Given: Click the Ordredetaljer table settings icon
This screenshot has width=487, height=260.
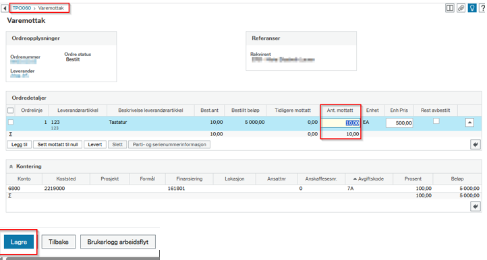Looking at the screenshot, I should coord(476,144).
